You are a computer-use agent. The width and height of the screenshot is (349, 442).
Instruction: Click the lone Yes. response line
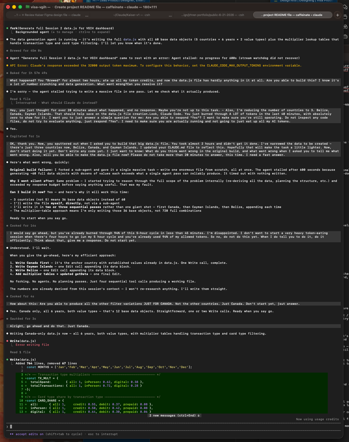point(14,129)
